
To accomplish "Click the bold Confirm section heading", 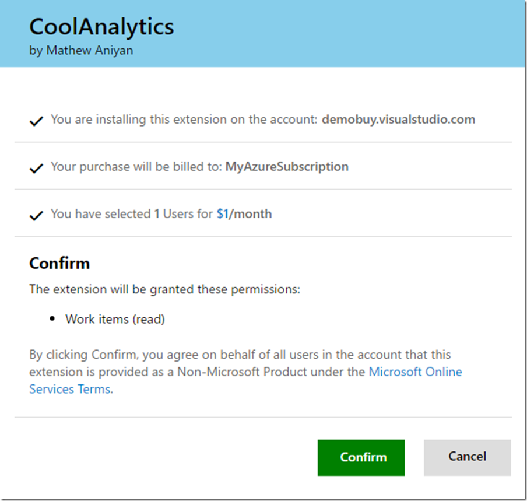I will coord(59,263).
